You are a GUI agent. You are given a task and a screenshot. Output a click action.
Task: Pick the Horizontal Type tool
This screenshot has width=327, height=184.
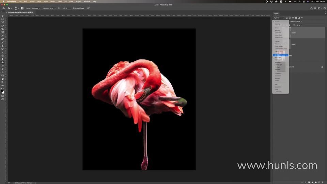tap(2, 69)
